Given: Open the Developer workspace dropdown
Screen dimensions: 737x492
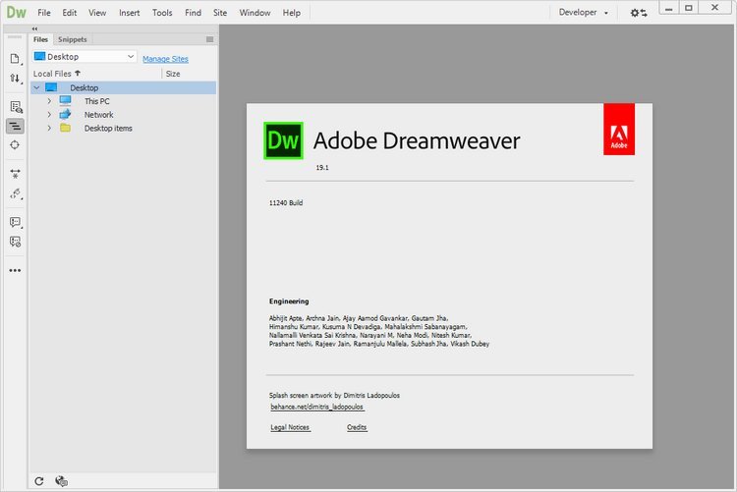Looking at the screenshot, I should (583, 13).
